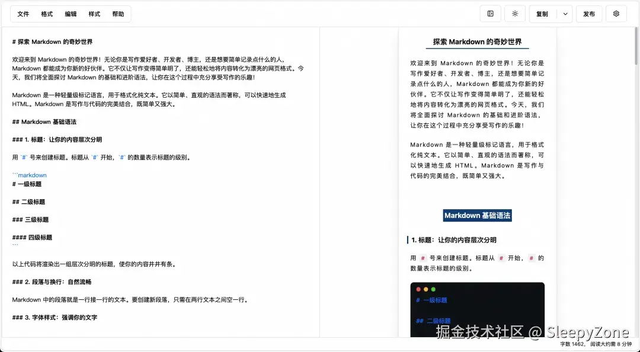640x352 pixels.
Task: Toggle the sidebar panel layout icon
Action: pos(491,14)
